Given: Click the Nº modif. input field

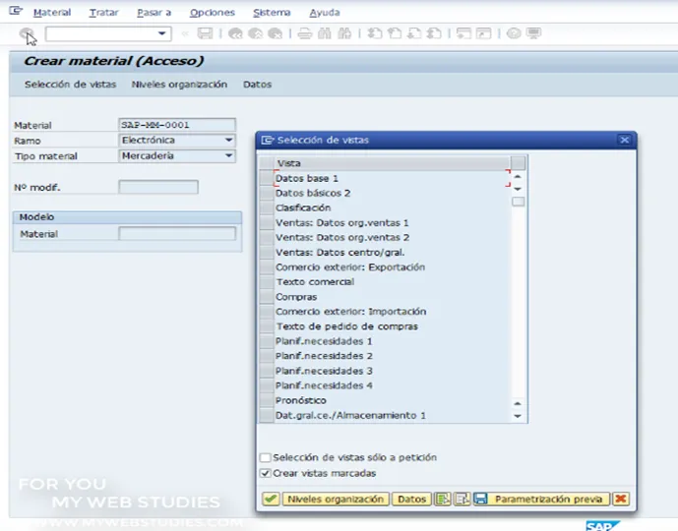Looking at the screenshot, I should pyautogui.click(x=158, y=187).
